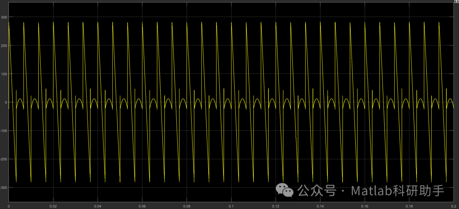Click the -200 label on the vertical axis

pyautogui.click(x=3, y=159)
